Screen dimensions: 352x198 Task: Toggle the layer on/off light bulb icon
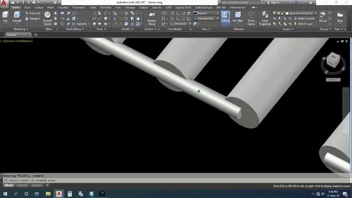[274, 13]
